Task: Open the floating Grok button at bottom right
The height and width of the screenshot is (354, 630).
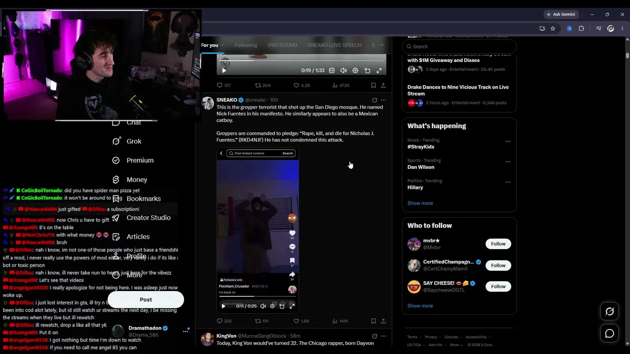Action: tap(610, 311)
